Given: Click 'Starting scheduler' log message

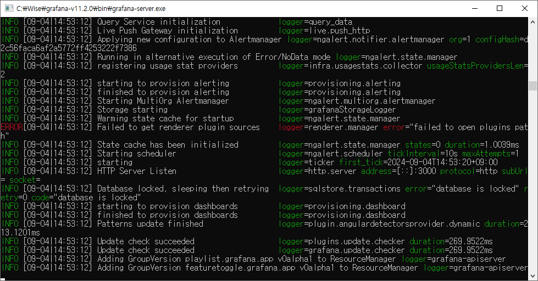Looking at the screenshot, I should (x=136, y=154).
